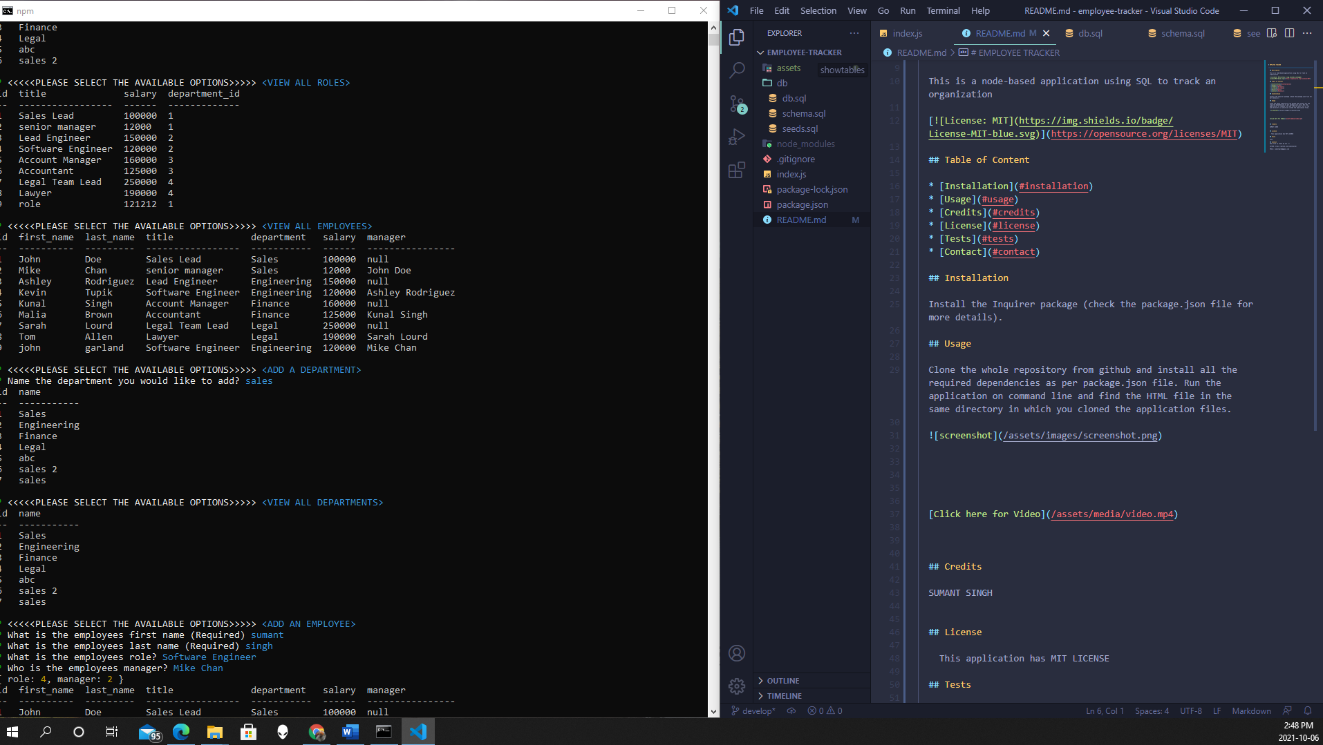Open seeds.sql in the explorer tree
Image resolution: width=1323 pixels, height=745 pixels.
click(800, 128)
